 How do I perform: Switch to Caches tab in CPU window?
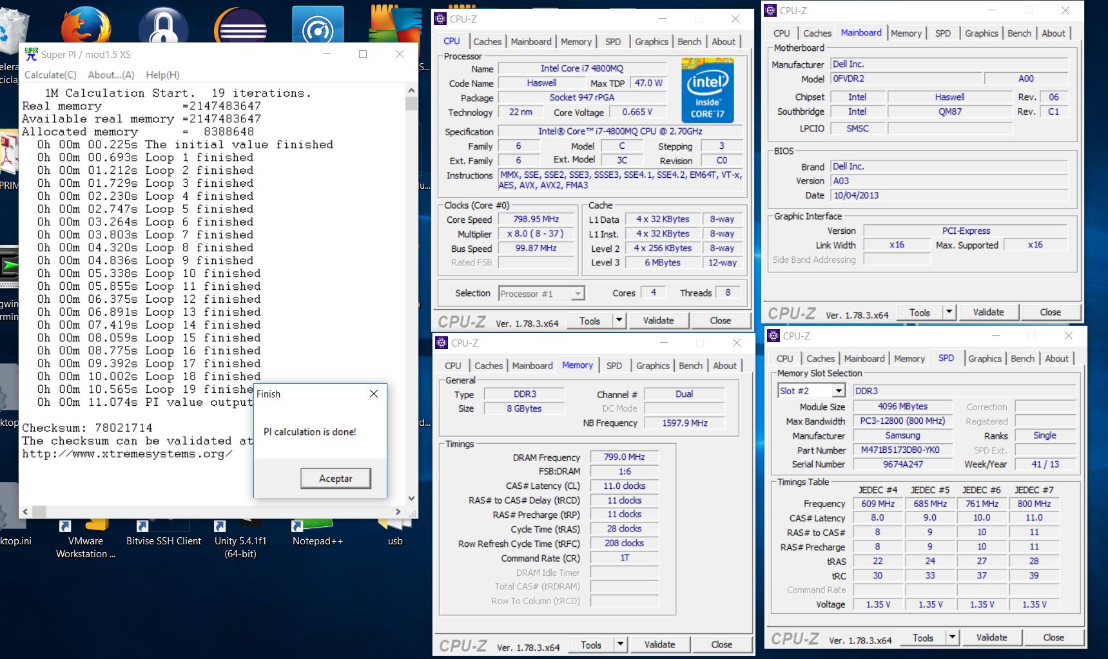pyautogui.click(x=487, y=41)
